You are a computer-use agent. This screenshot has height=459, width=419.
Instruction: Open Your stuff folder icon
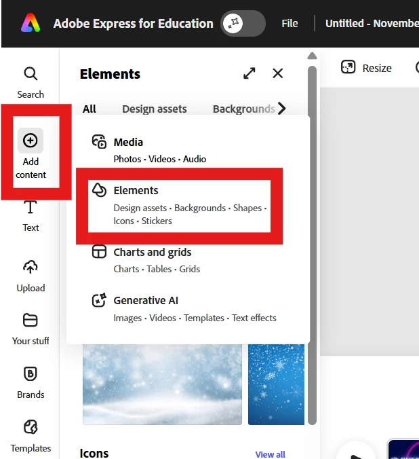click(31, 320)
